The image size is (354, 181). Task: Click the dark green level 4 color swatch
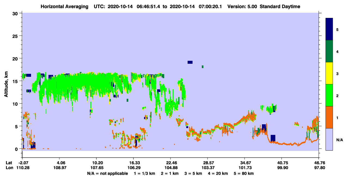tap(329, 51)
